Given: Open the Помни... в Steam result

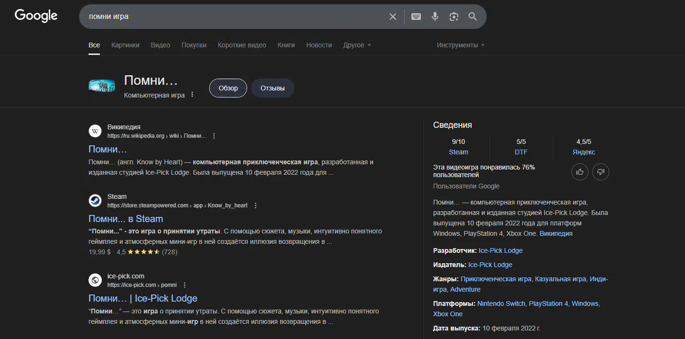Looking at the screenshot, I should tap(126, 219).
